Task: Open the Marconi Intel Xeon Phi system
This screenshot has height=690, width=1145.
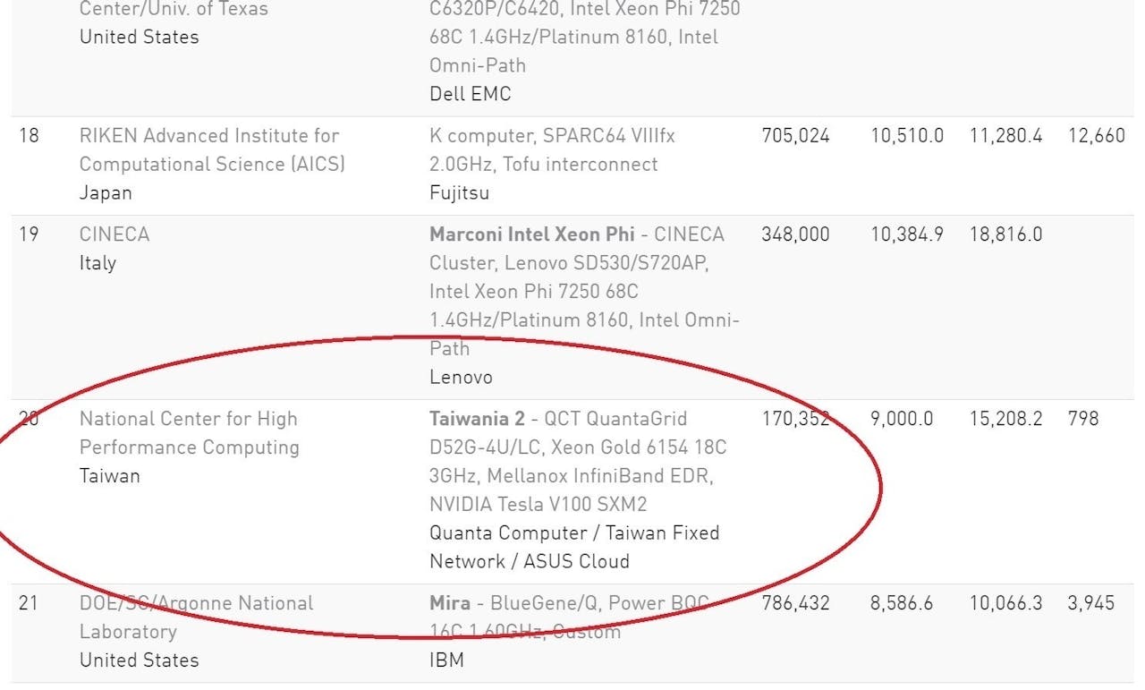Action: 532,234
